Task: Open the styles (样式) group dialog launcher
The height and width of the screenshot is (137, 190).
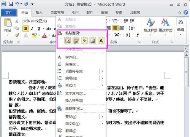Action: point(172,42)
